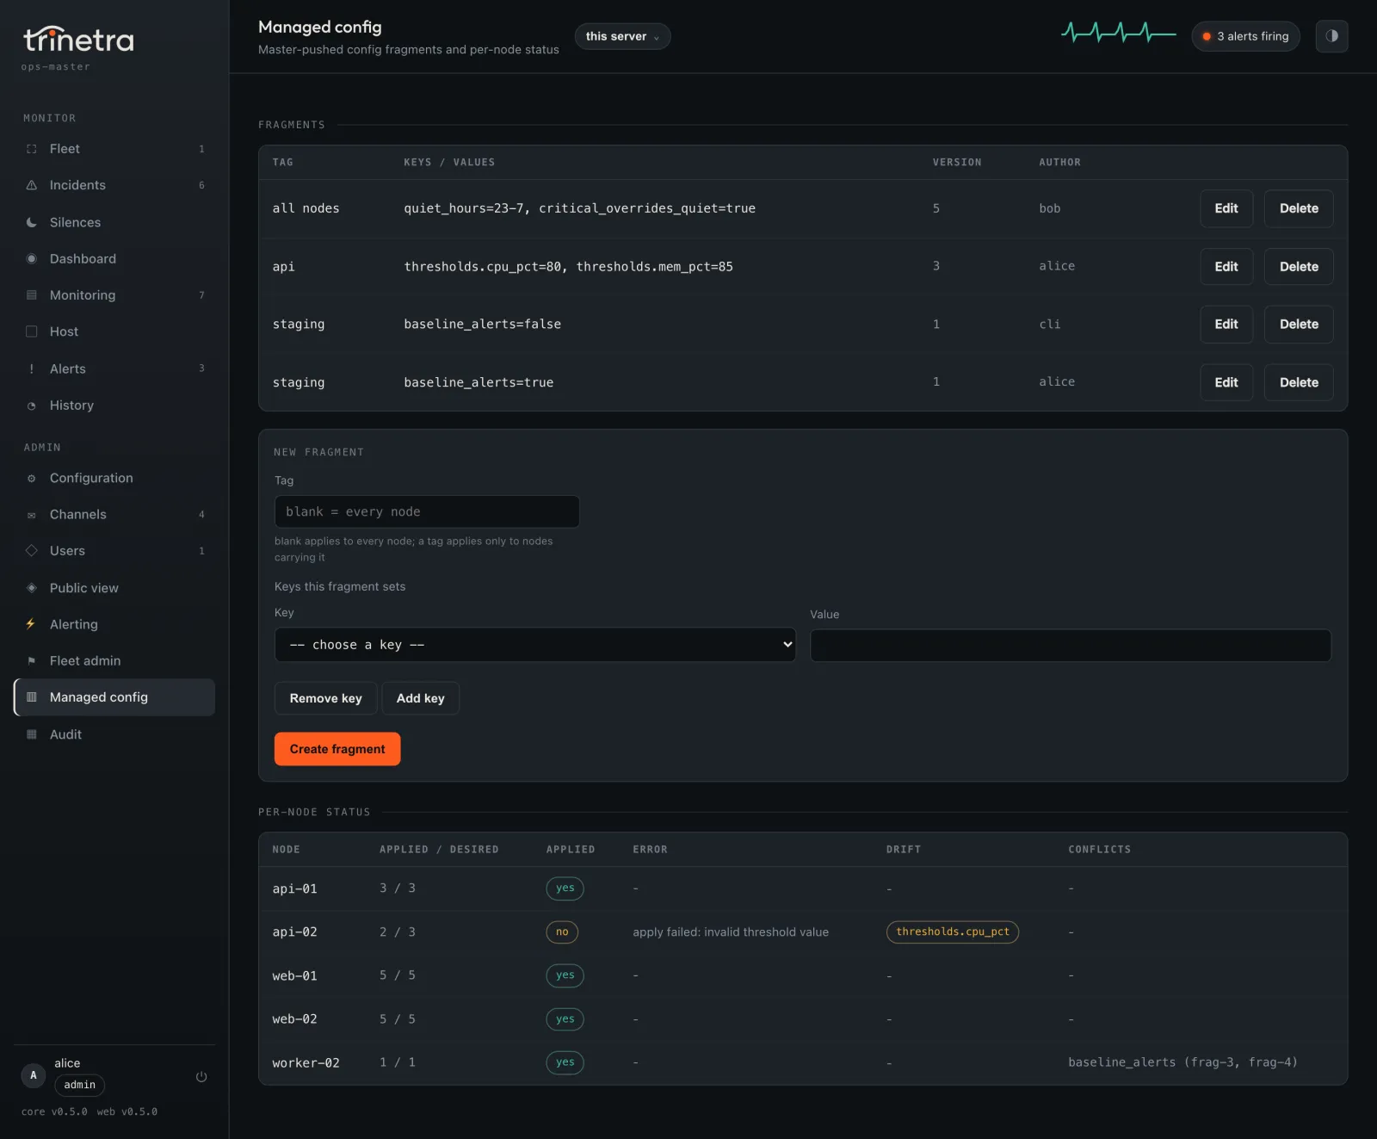Edit the baseline_alerts=true staging fragment
Screen dimensions: 1377x1139
tap(1226, 382)
